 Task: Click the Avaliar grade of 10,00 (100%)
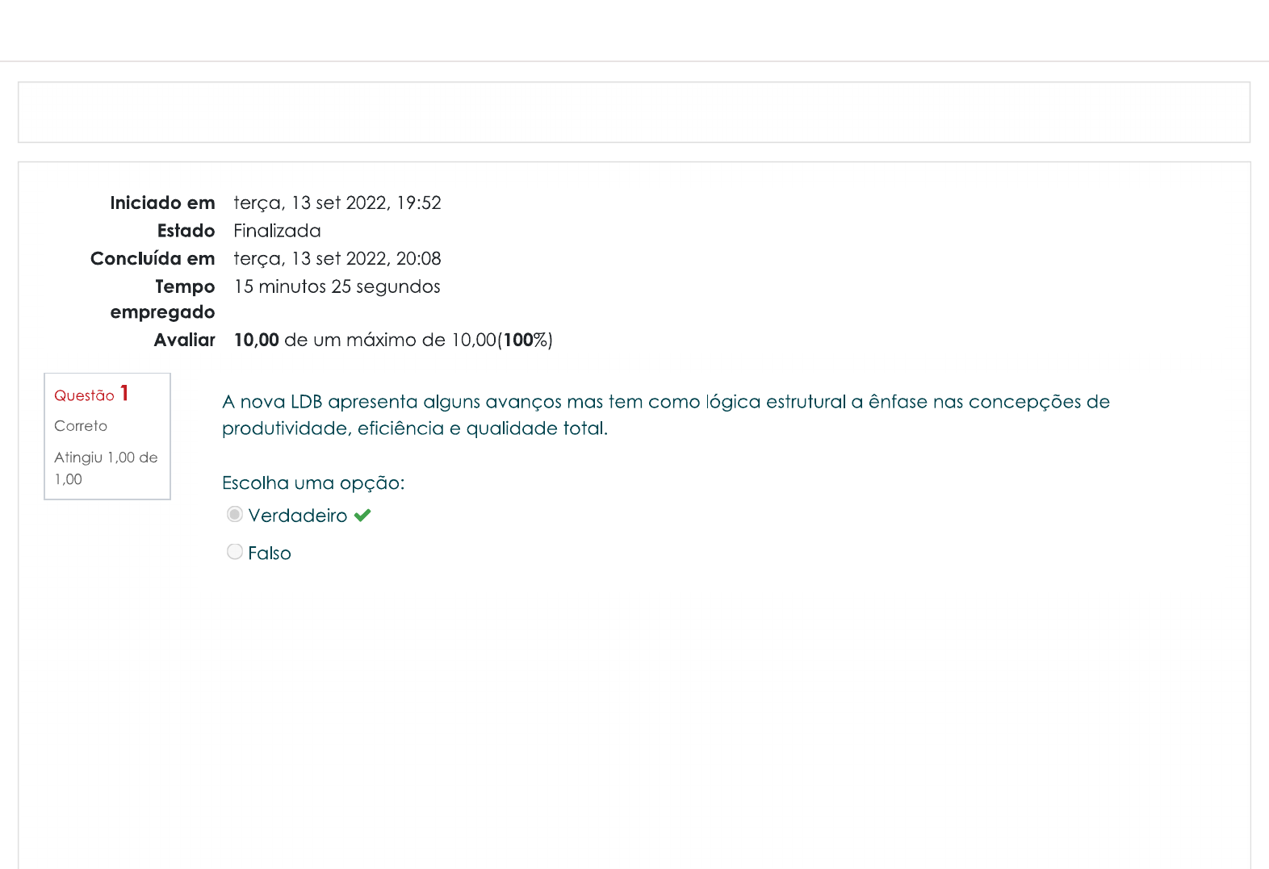[392, 340]
